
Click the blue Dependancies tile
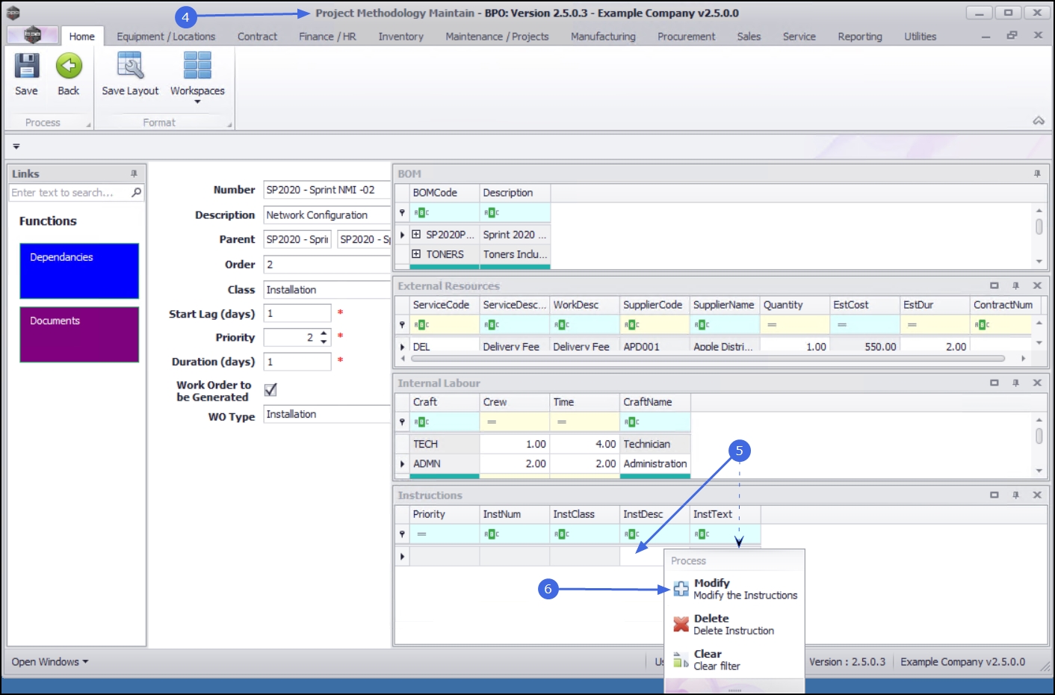(79, 271)
